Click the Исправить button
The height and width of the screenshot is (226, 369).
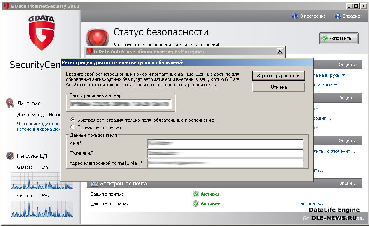(x=339, y=38)
